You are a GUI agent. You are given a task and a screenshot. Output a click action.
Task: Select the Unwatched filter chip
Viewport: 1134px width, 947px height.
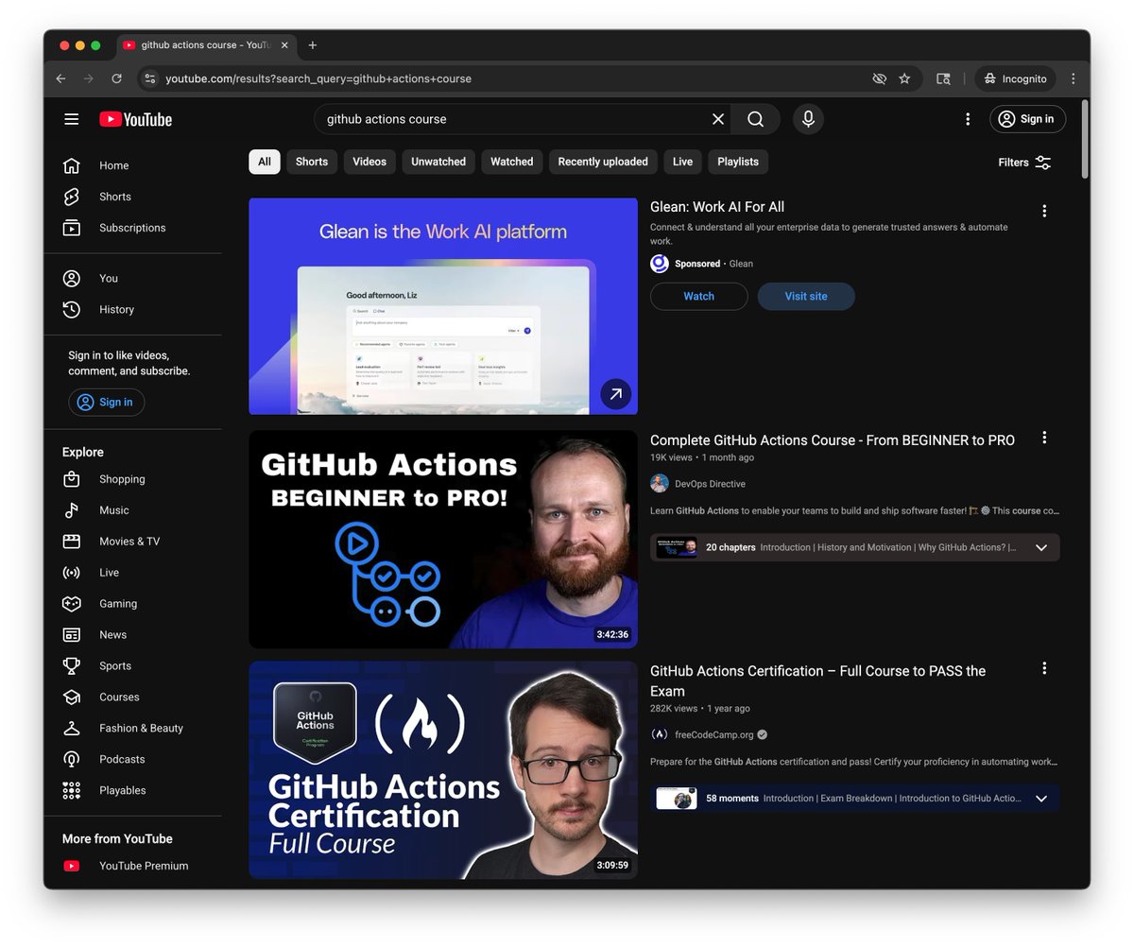click(x=438, y=162)
